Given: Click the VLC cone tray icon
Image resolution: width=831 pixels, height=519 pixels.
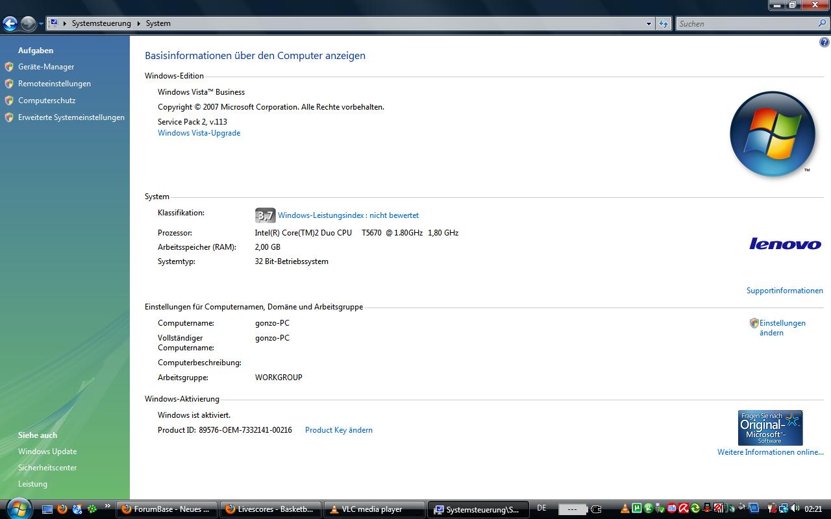Looking at the screenshot, I should pos(625,509).
